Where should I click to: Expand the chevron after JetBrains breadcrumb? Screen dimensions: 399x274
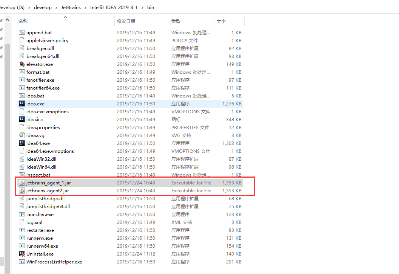[85, 8]
